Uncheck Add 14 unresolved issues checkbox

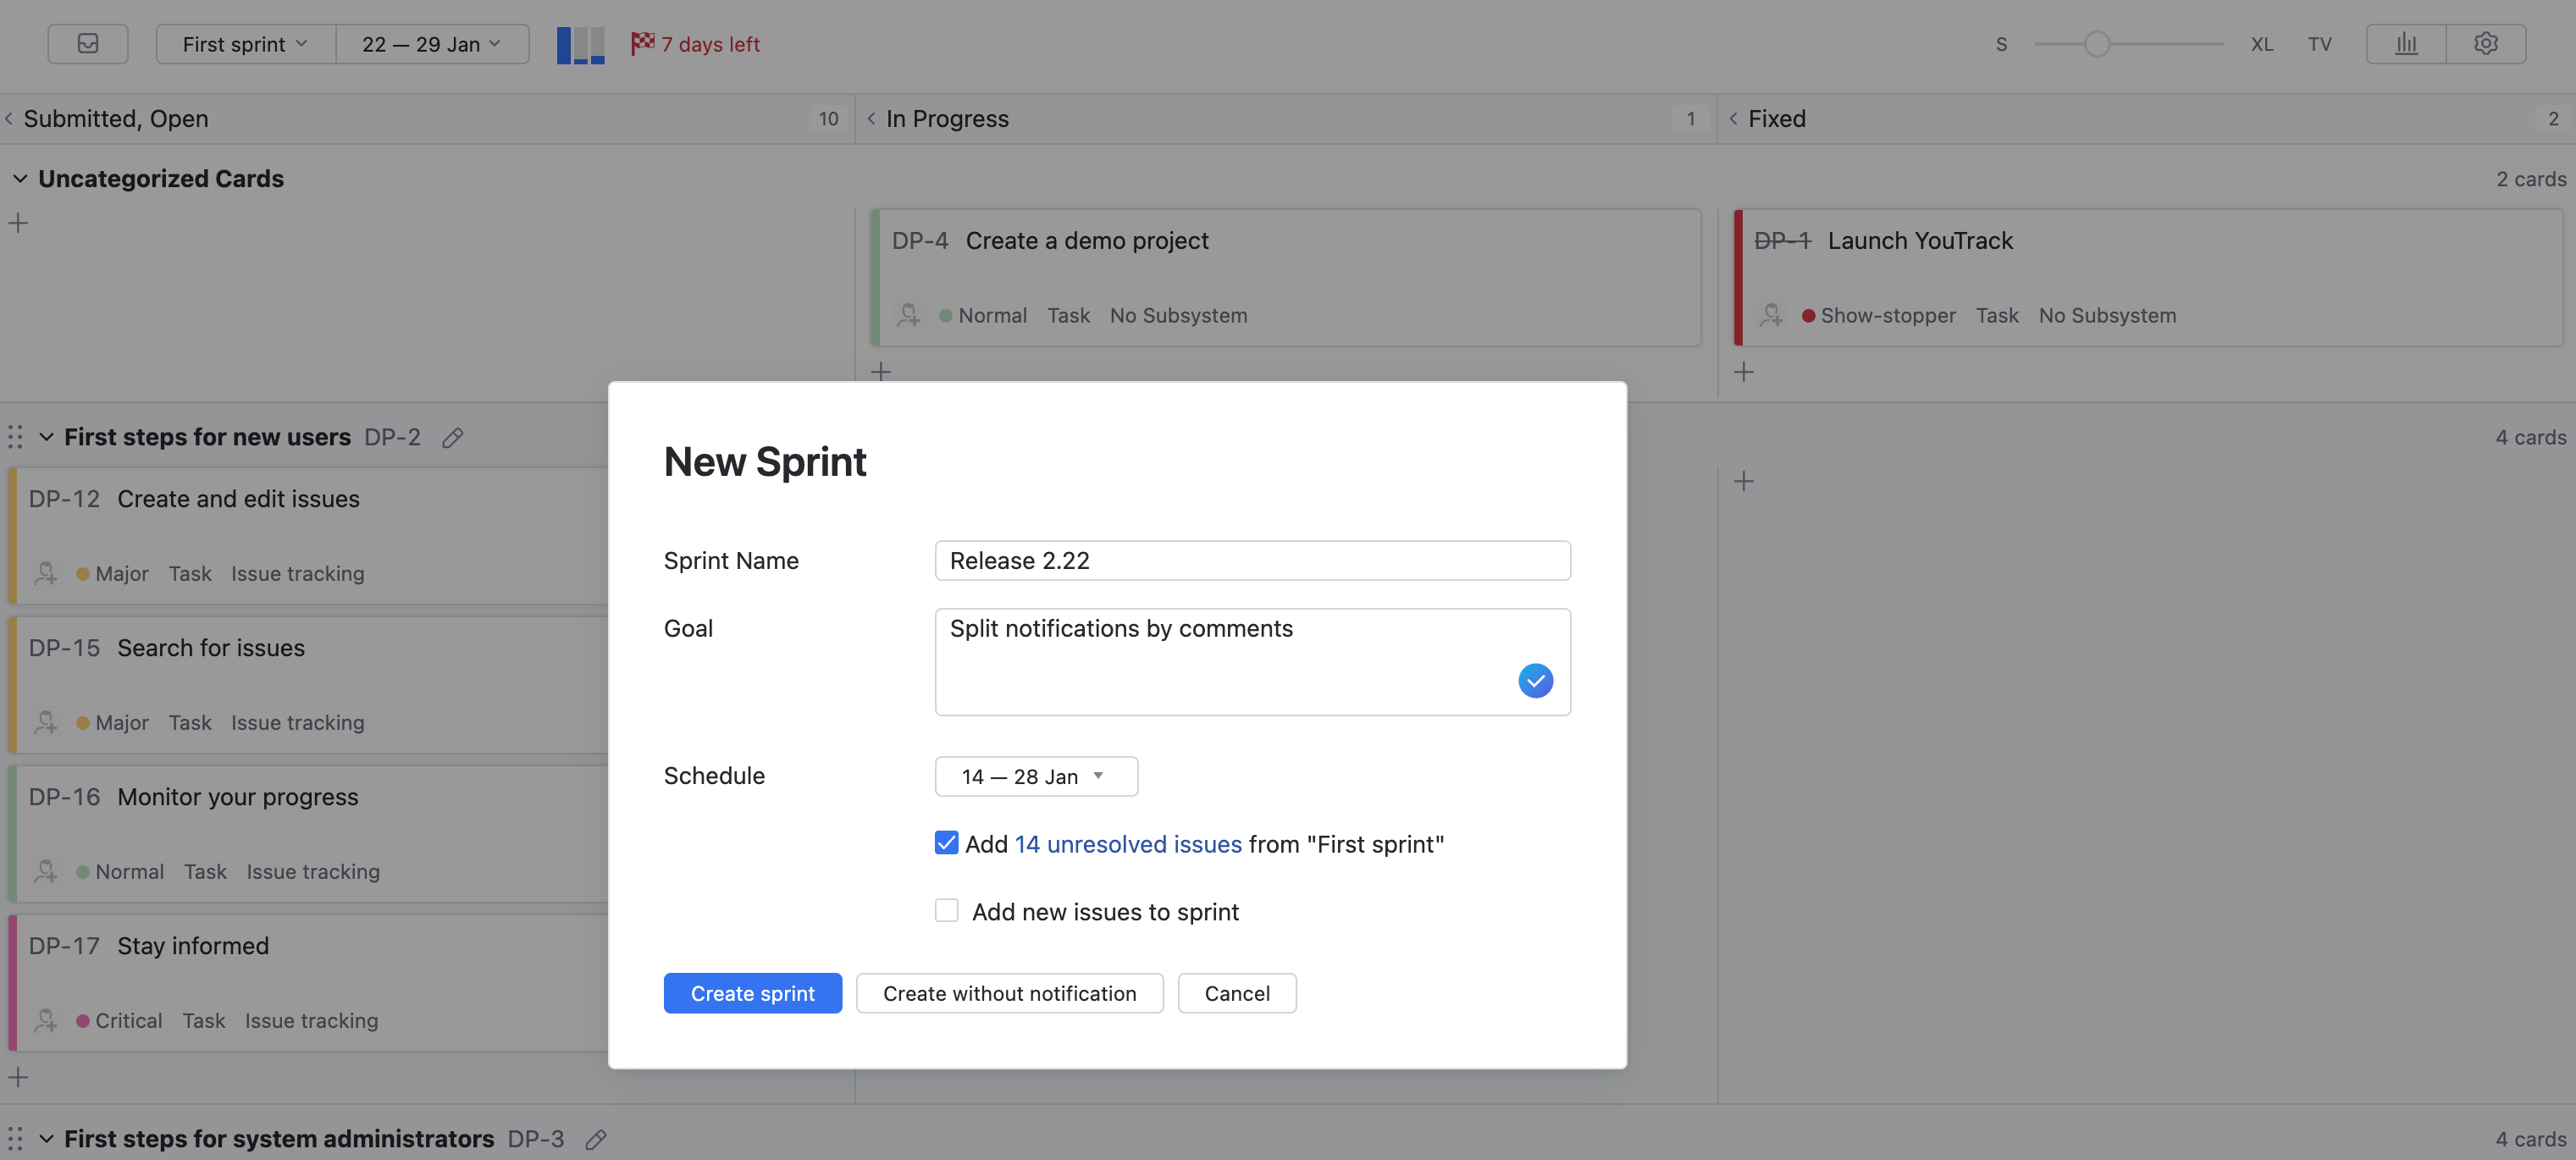click(946, 843)
